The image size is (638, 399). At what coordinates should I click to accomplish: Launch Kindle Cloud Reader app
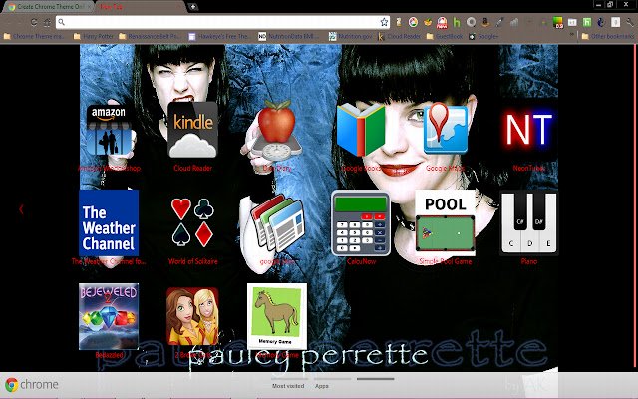coord(192,131)
